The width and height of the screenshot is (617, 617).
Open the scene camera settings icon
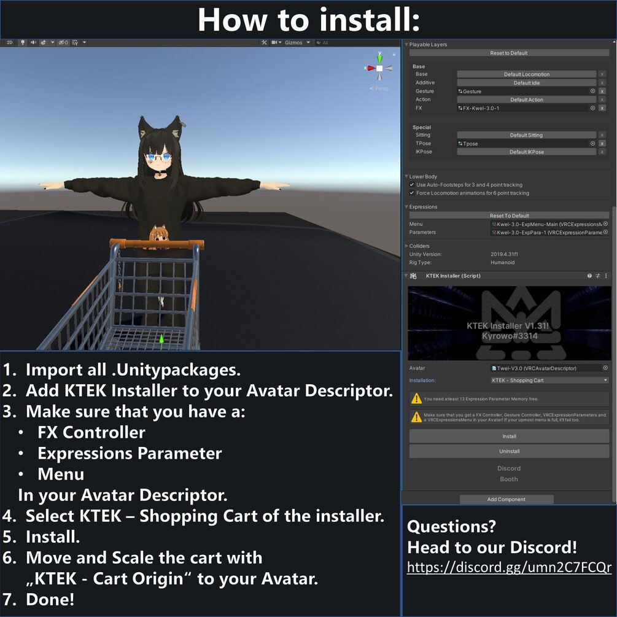click(274, 42)
